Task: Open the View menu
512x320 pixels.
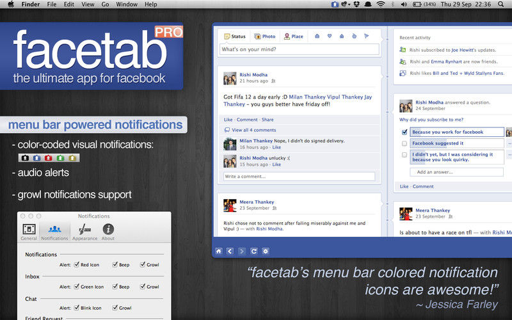Action: 88,4
